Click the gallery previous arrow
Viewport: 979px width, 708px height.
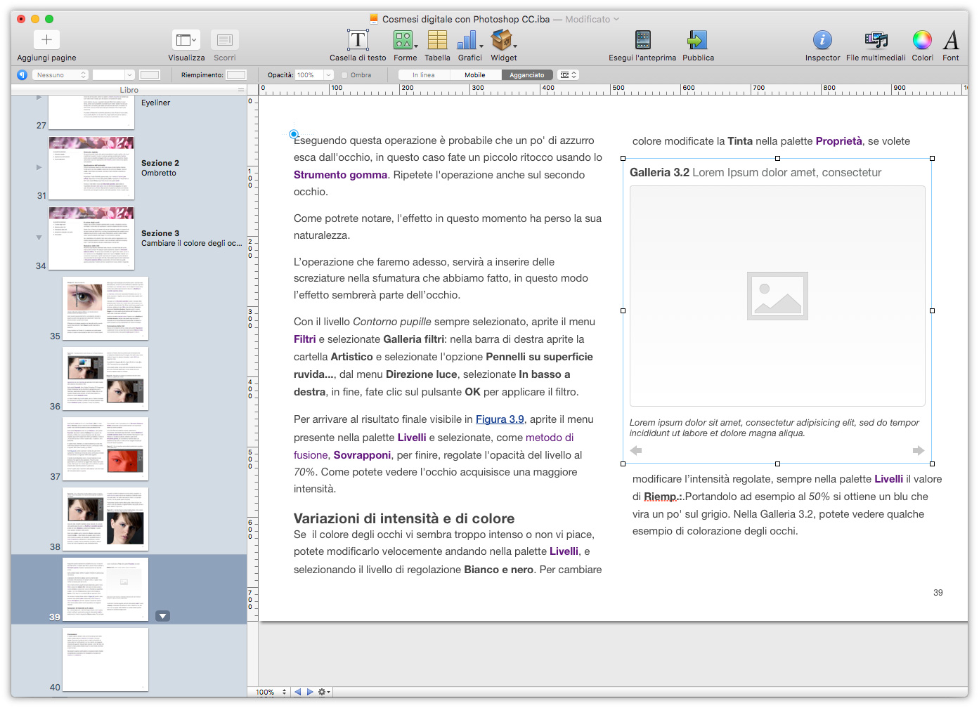point(636,450)
